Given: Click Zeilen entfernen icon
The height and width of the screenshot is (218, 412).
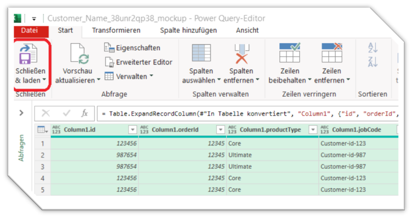Looking at the screenshot, I should [x=332, y=52].
